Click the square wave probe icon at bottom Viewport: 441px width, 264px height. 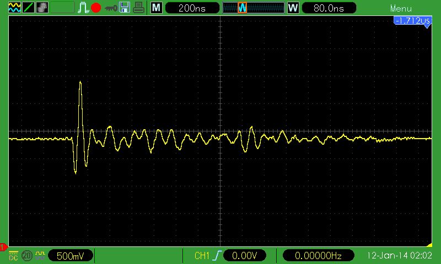click(x=40, y=255)
